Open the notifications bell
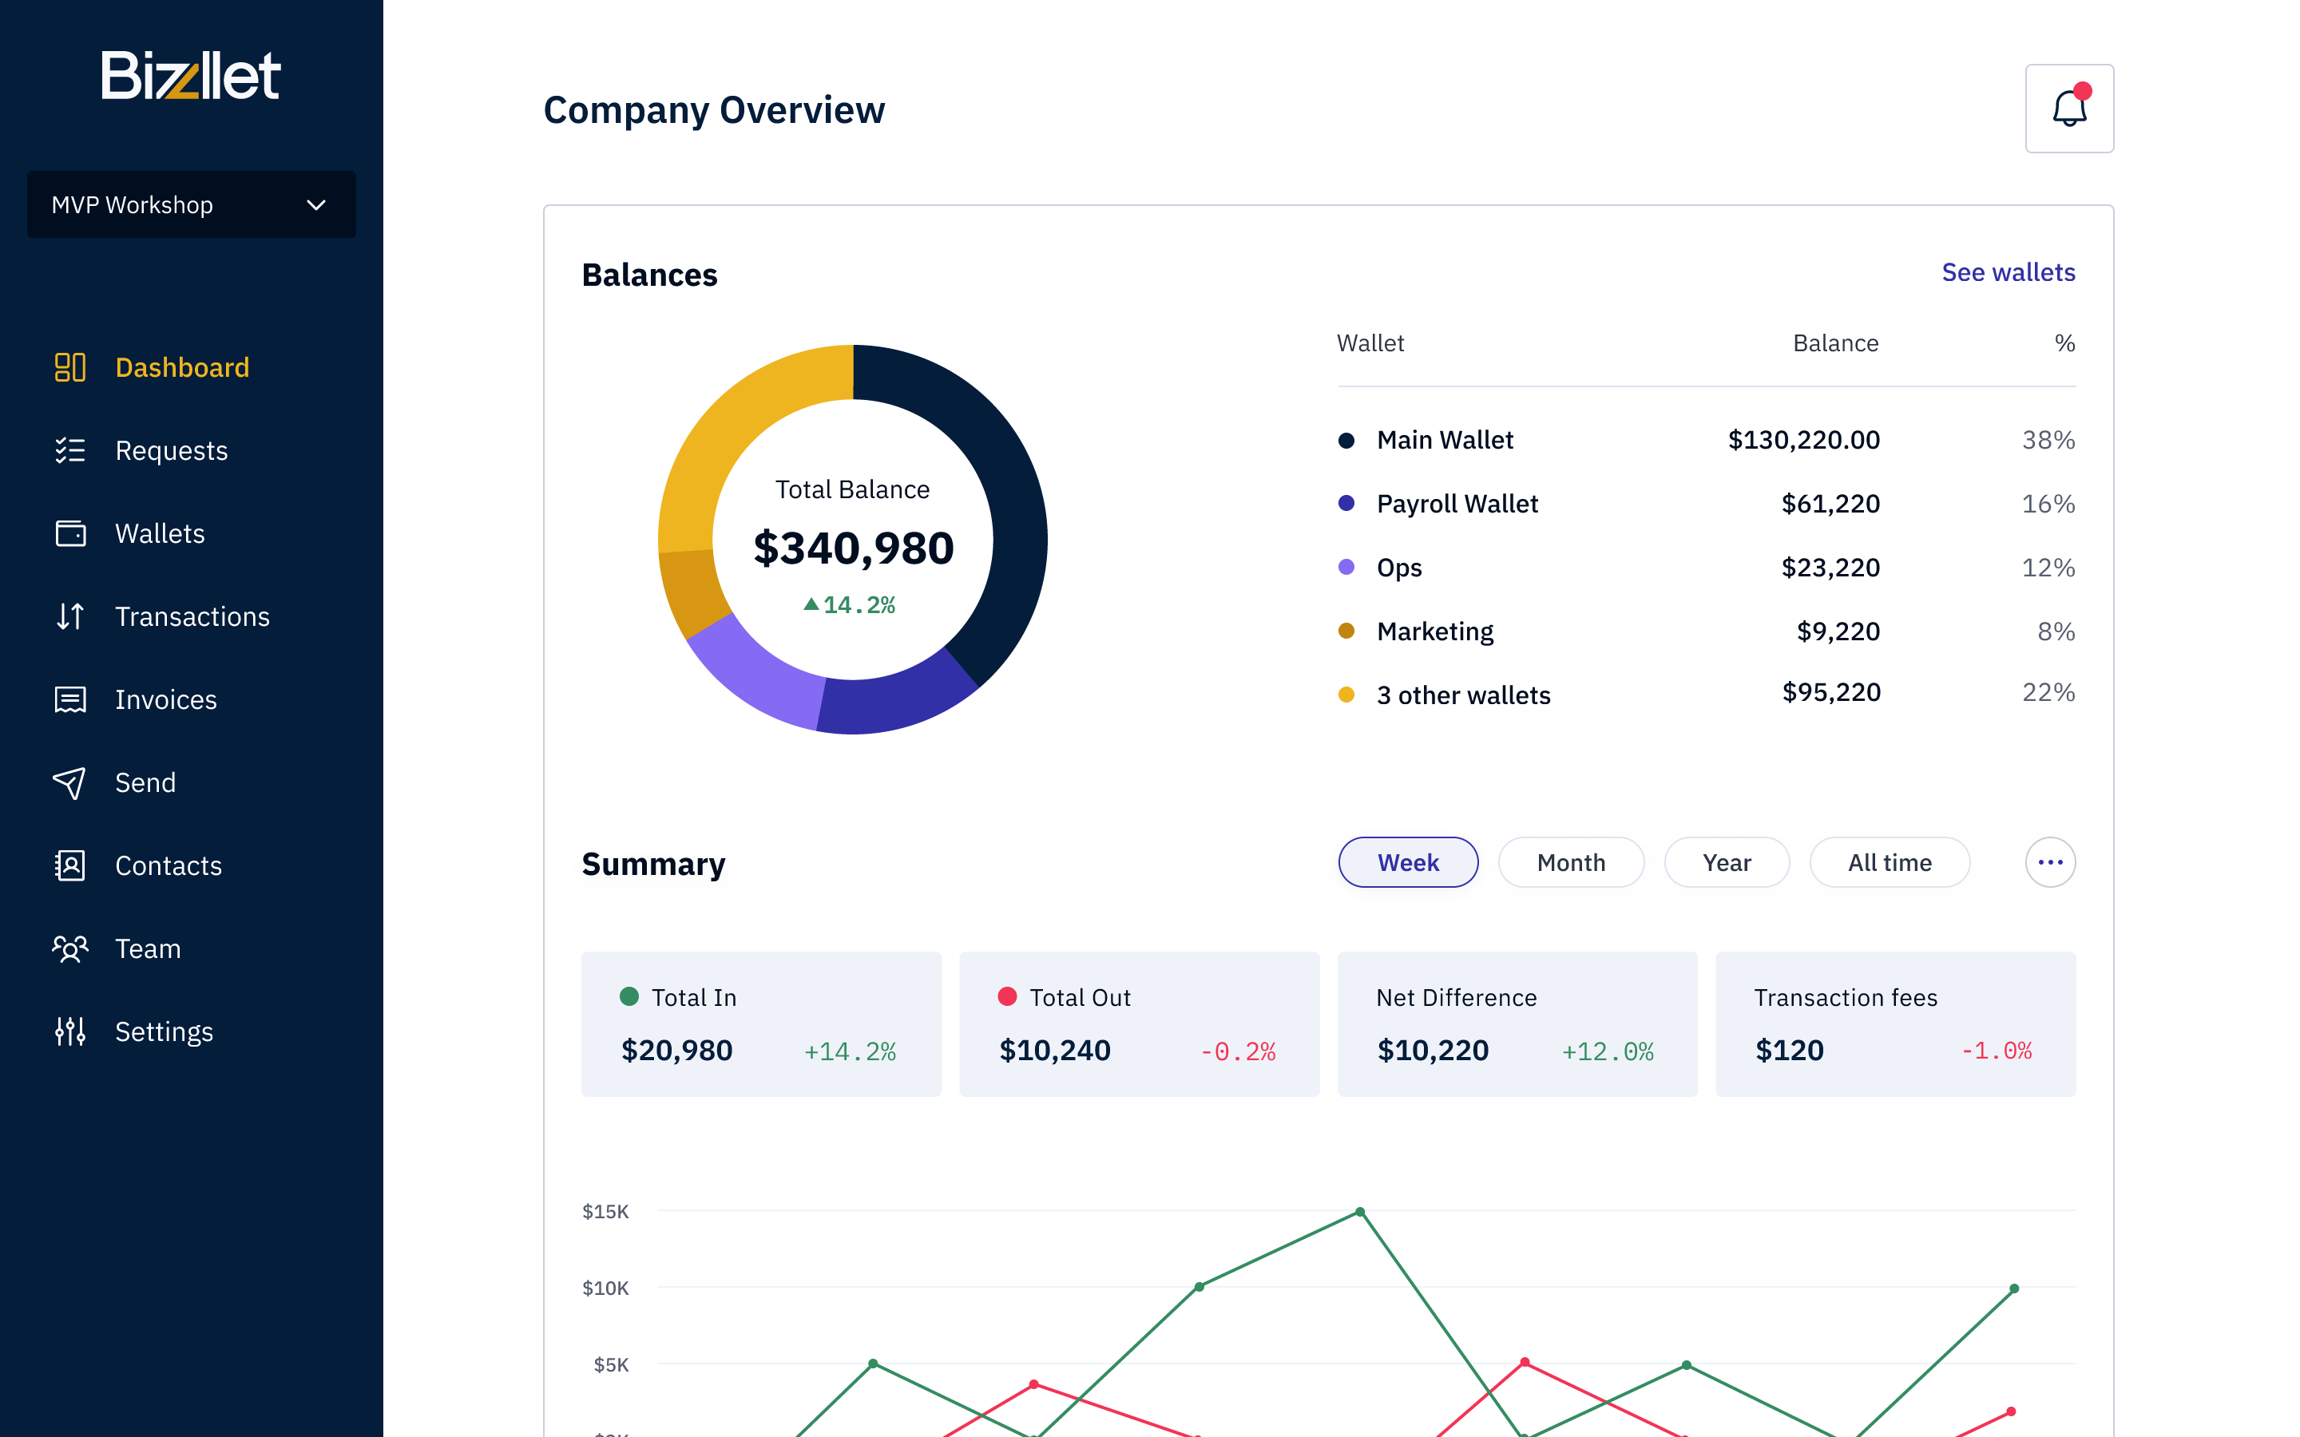The height and width of the screenshot is (1437, 2300). coord(2069,109)
